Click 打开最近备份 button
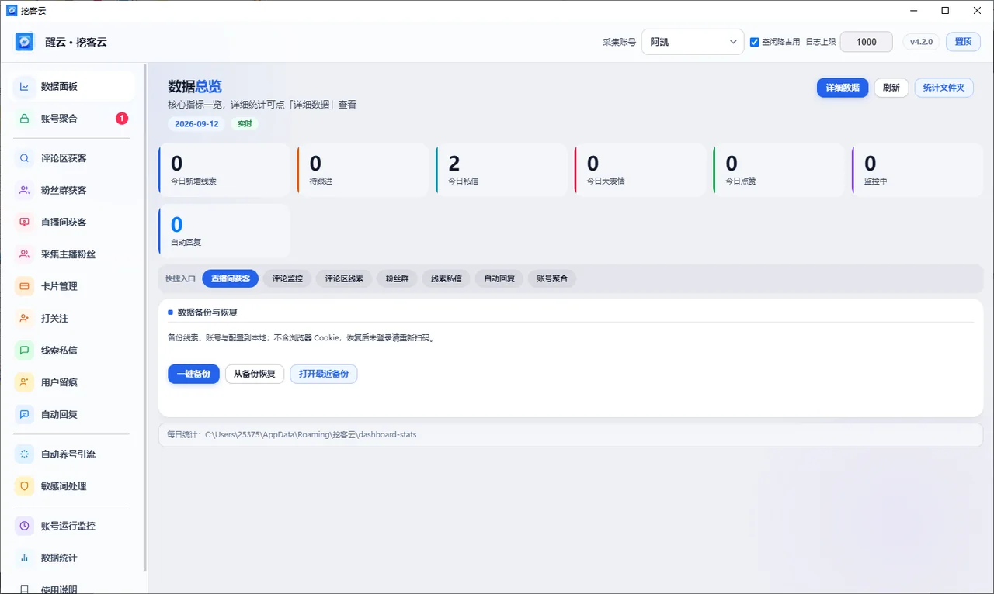This screenshot has width=994, height=594. point(324,374)
